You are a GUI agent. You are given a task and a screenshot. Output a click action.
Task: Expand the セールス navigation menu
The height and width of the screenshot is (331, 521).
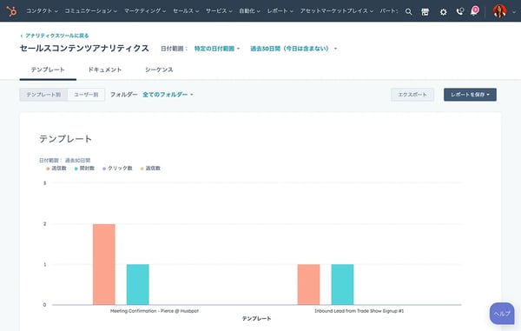tap(186, 11)
